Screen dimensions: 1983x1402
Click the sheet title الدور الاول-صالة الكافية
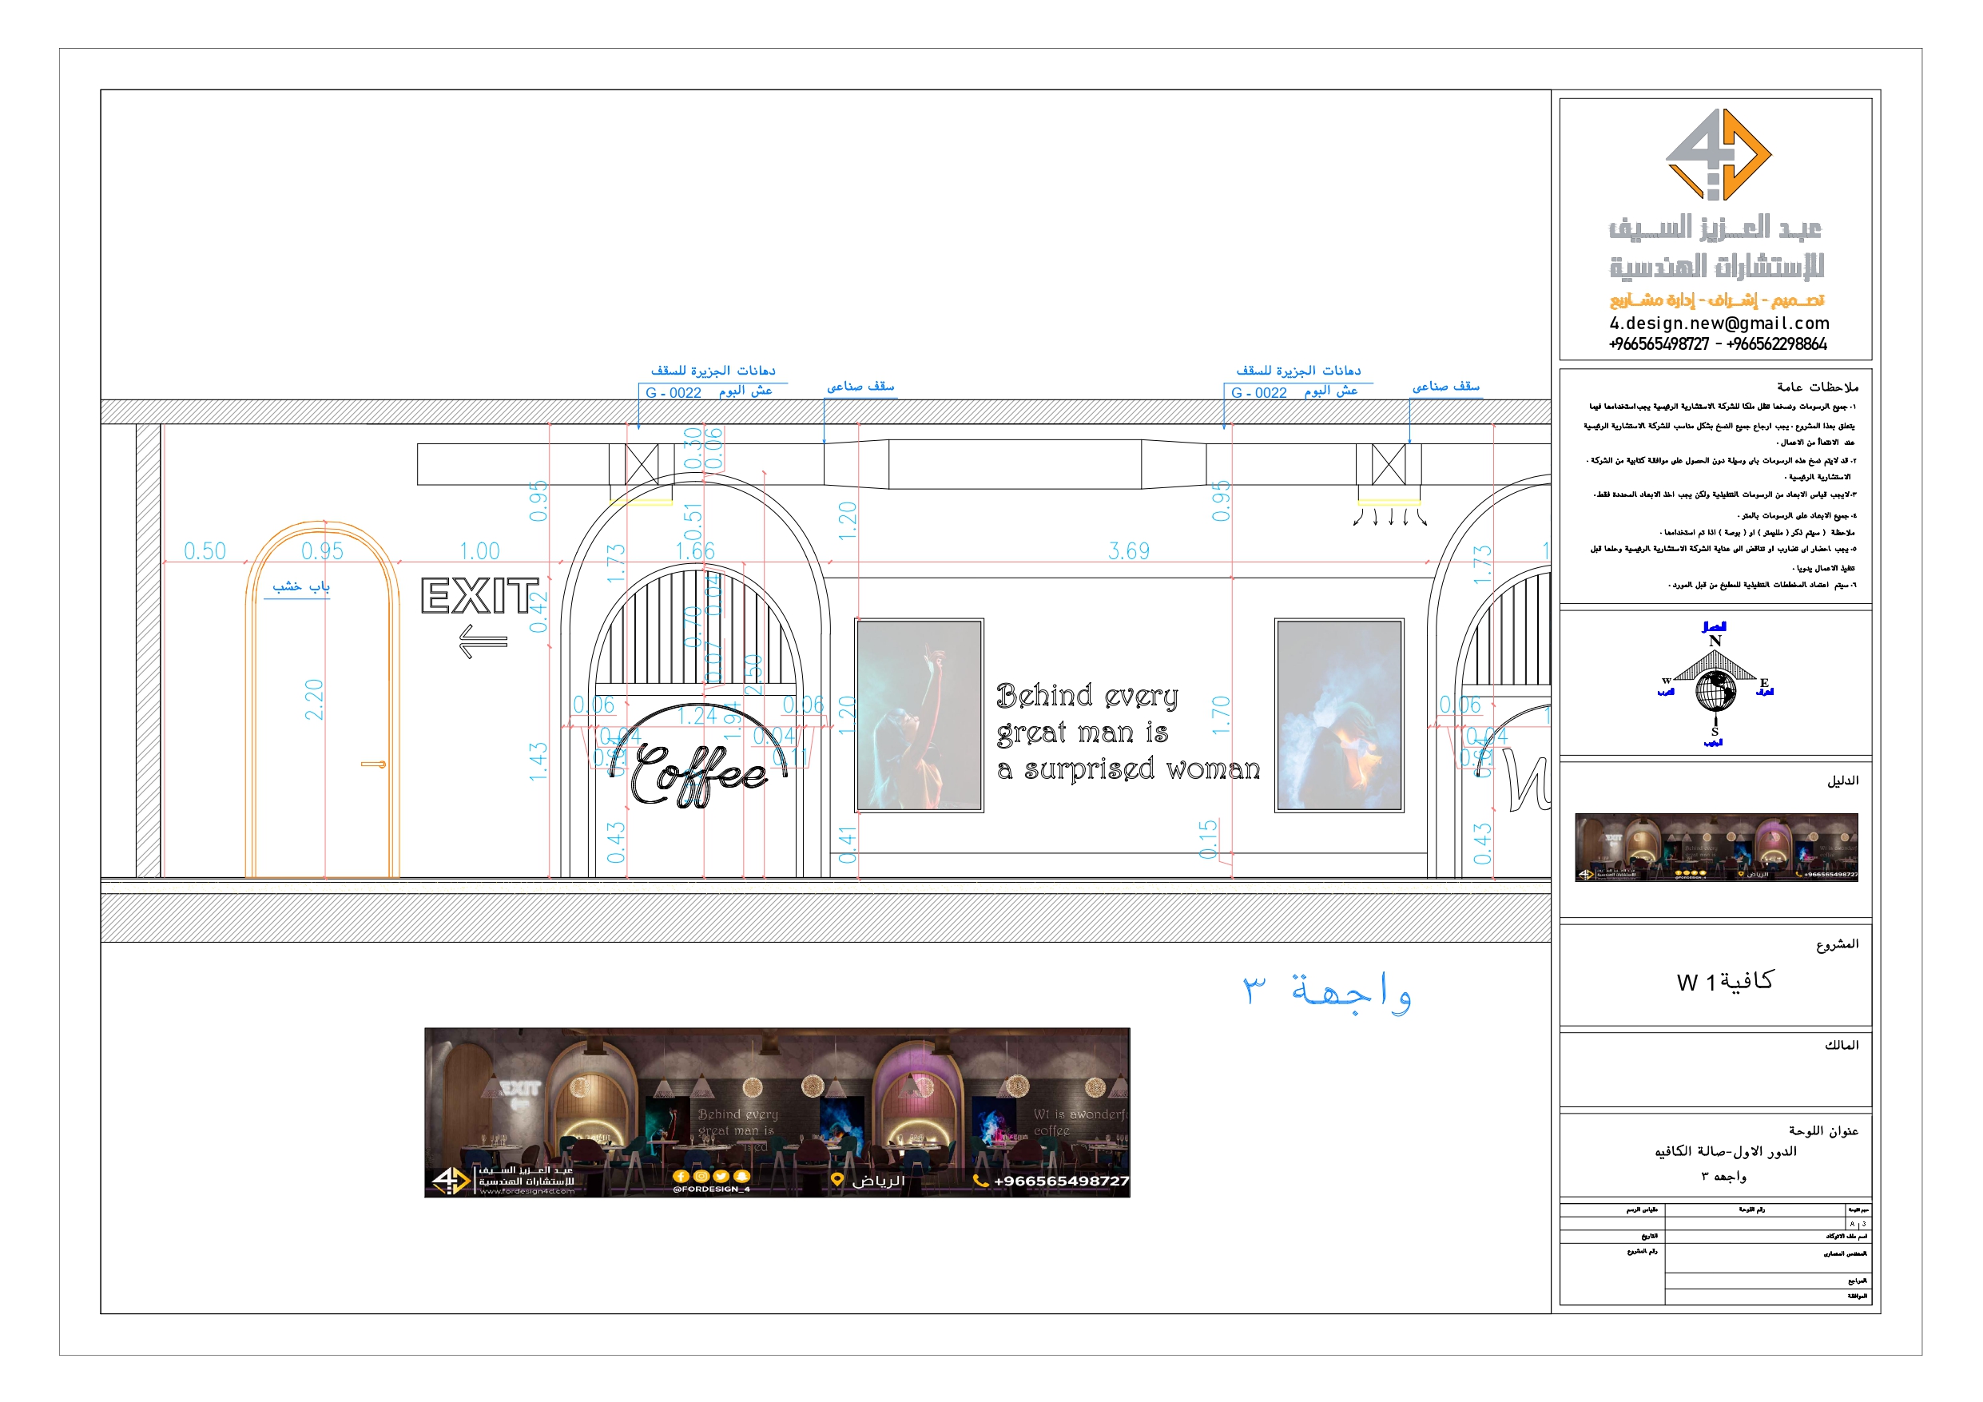(1726, 1150)
